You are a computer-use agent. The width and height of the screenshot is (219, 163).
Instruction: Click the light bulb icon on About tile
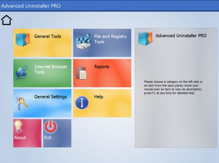tap(18, 126)
